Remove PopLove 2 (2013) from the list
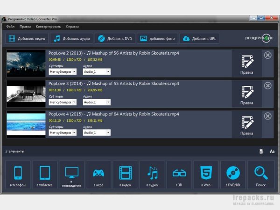 tap(268, 55)
